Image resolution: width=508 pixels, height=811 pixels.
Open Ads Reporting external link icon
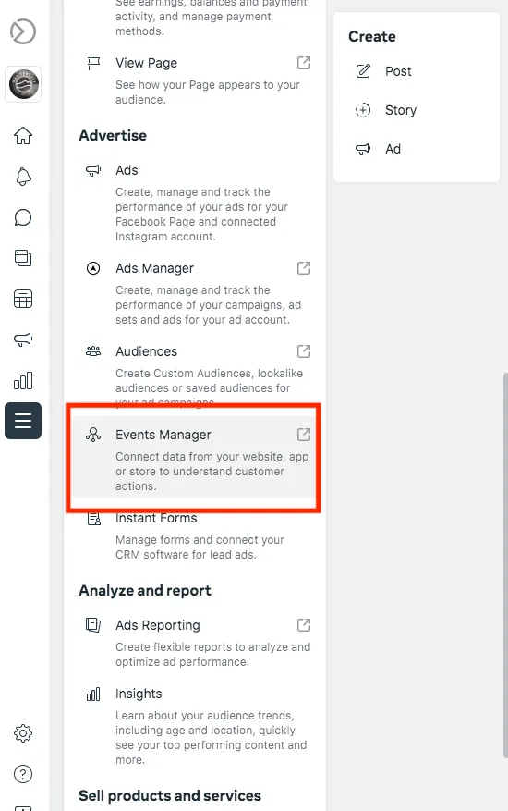pyautogui.click(x=304, y=625)
